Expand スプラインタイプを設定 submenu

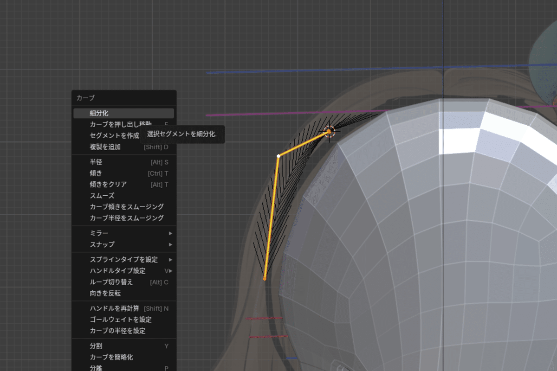pos(123,260)
